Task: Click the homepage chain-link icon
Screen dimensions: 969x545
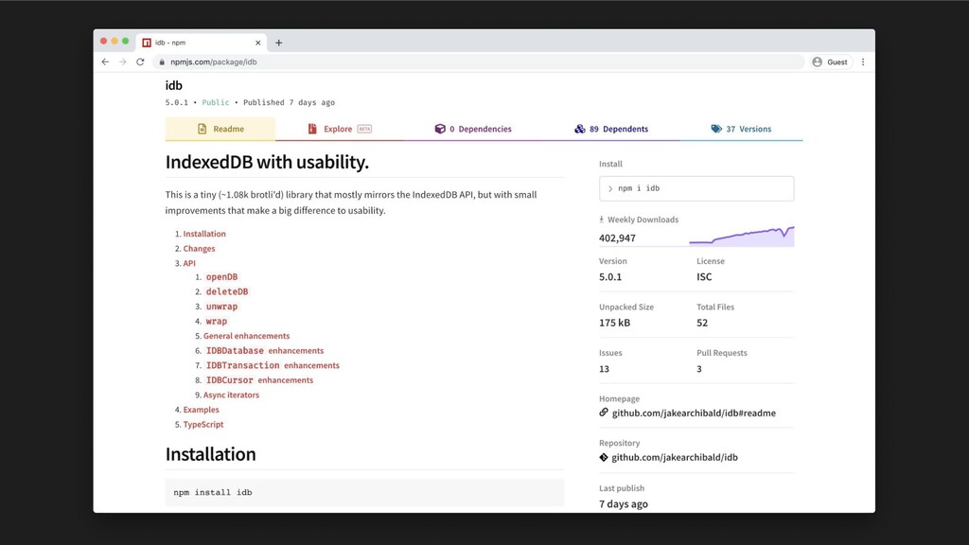Action: [604, 413]
